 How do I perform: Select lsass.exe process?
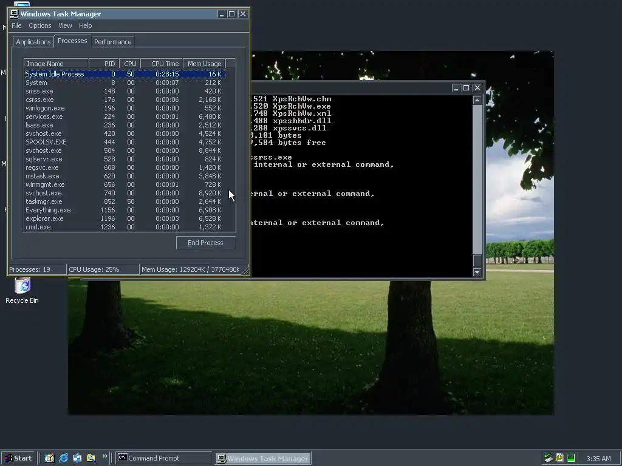pos(125,125)
